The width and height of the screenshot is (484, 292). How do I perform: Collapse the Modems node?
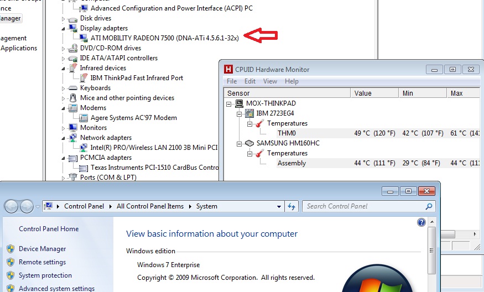(63, 108)
